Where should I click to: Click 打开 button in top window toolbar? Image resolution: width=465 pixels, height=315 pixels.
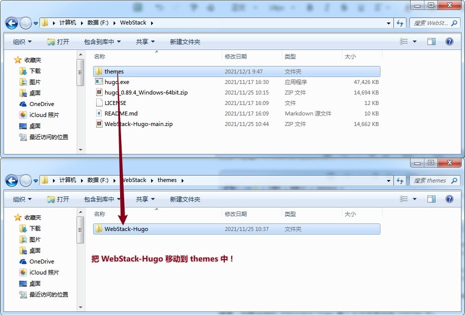tap(58, 42)
